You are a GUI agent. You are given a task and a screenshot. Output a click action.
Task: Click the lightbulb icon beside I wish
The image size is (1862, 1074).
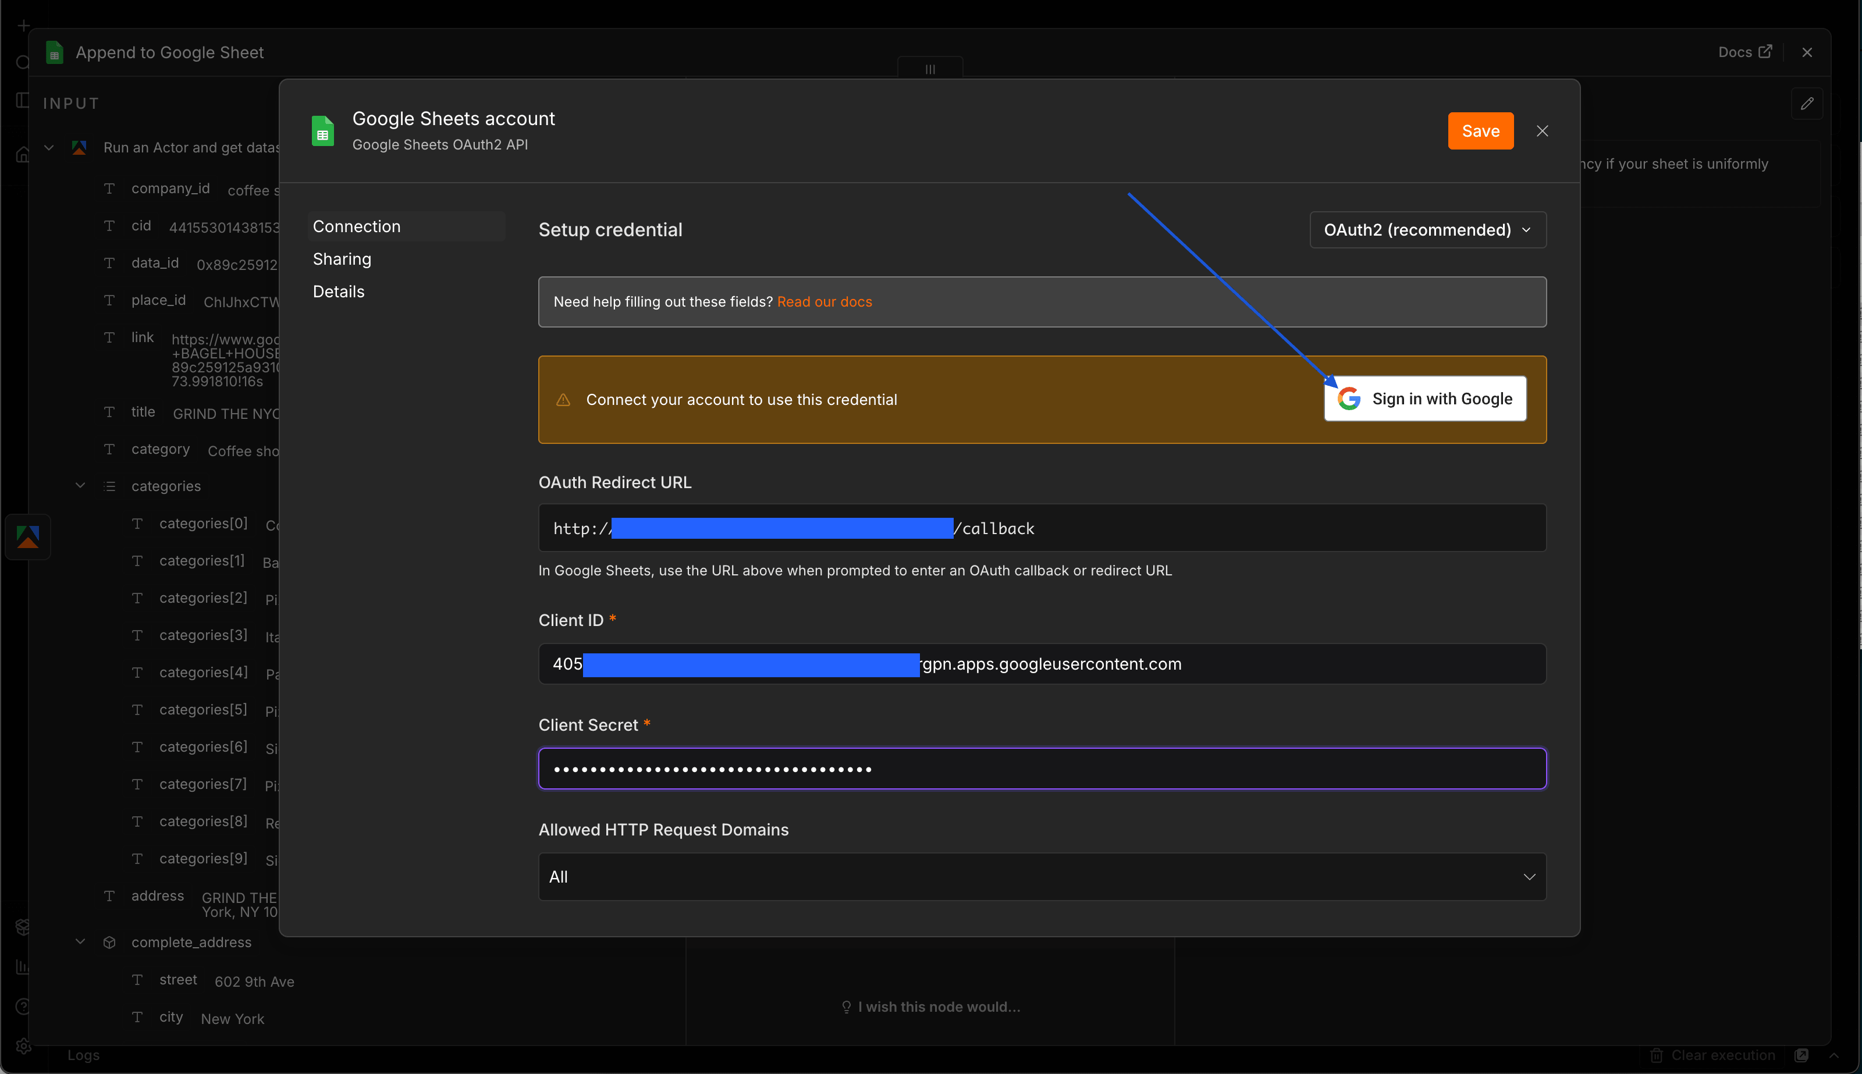coord(846,1007)
